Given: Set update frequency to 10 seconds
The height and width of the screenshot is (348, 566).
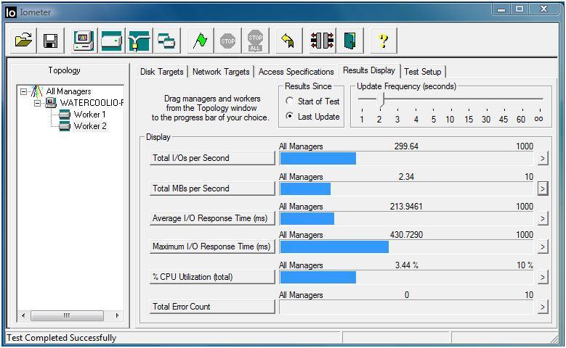Looking at the screenshot, I should [450, 119].
